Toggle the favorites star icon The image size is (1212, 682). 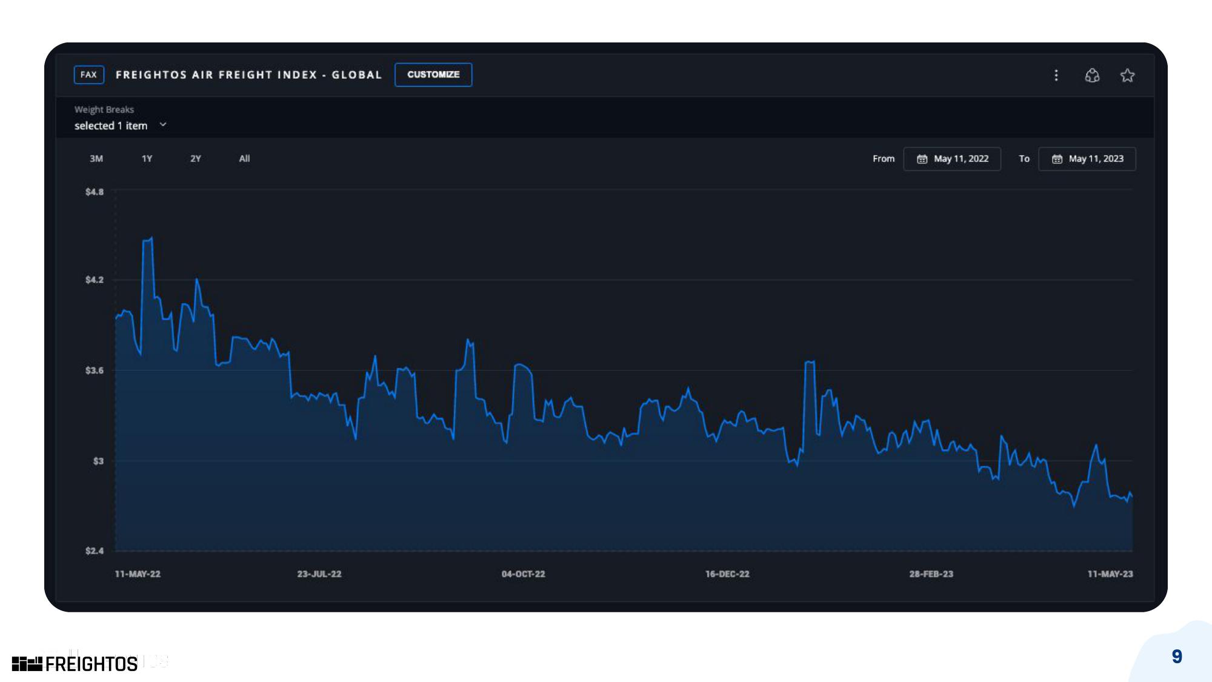tap(1129, 75)
